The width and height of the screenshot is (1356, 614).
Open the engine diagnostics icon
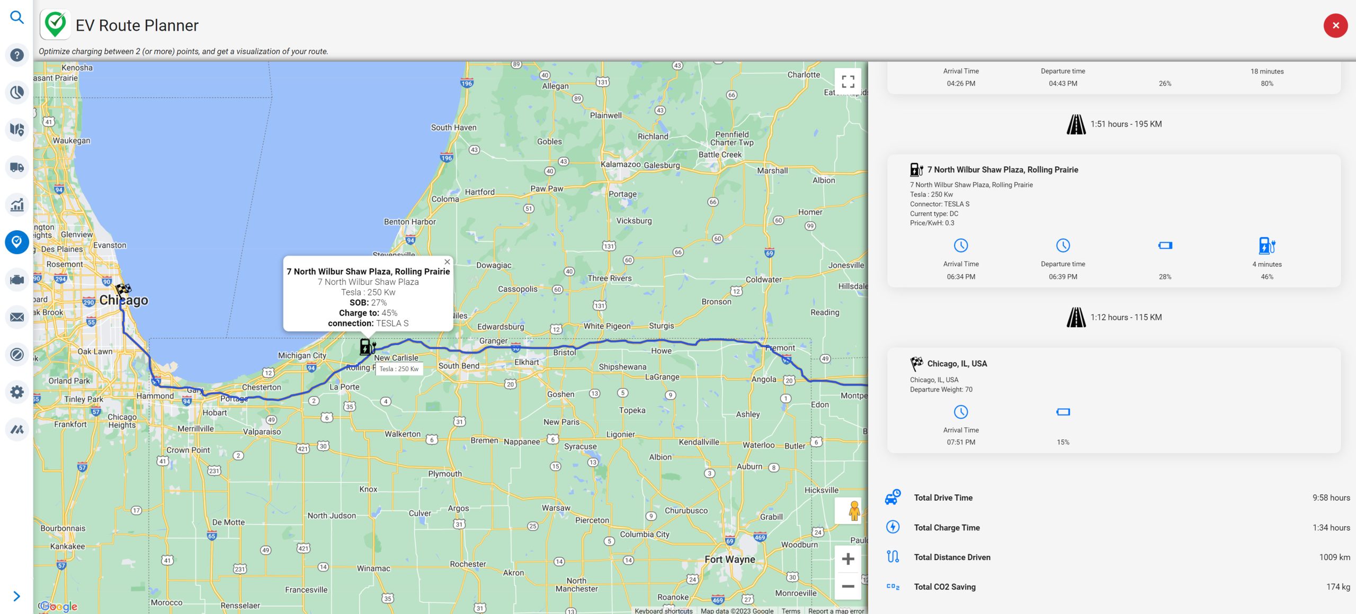(x=17, y=279)
